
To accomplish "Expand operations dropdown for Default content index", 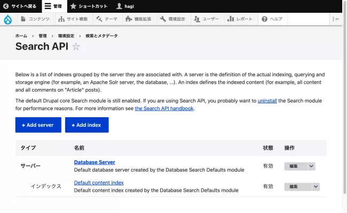I will click(316, 187).
